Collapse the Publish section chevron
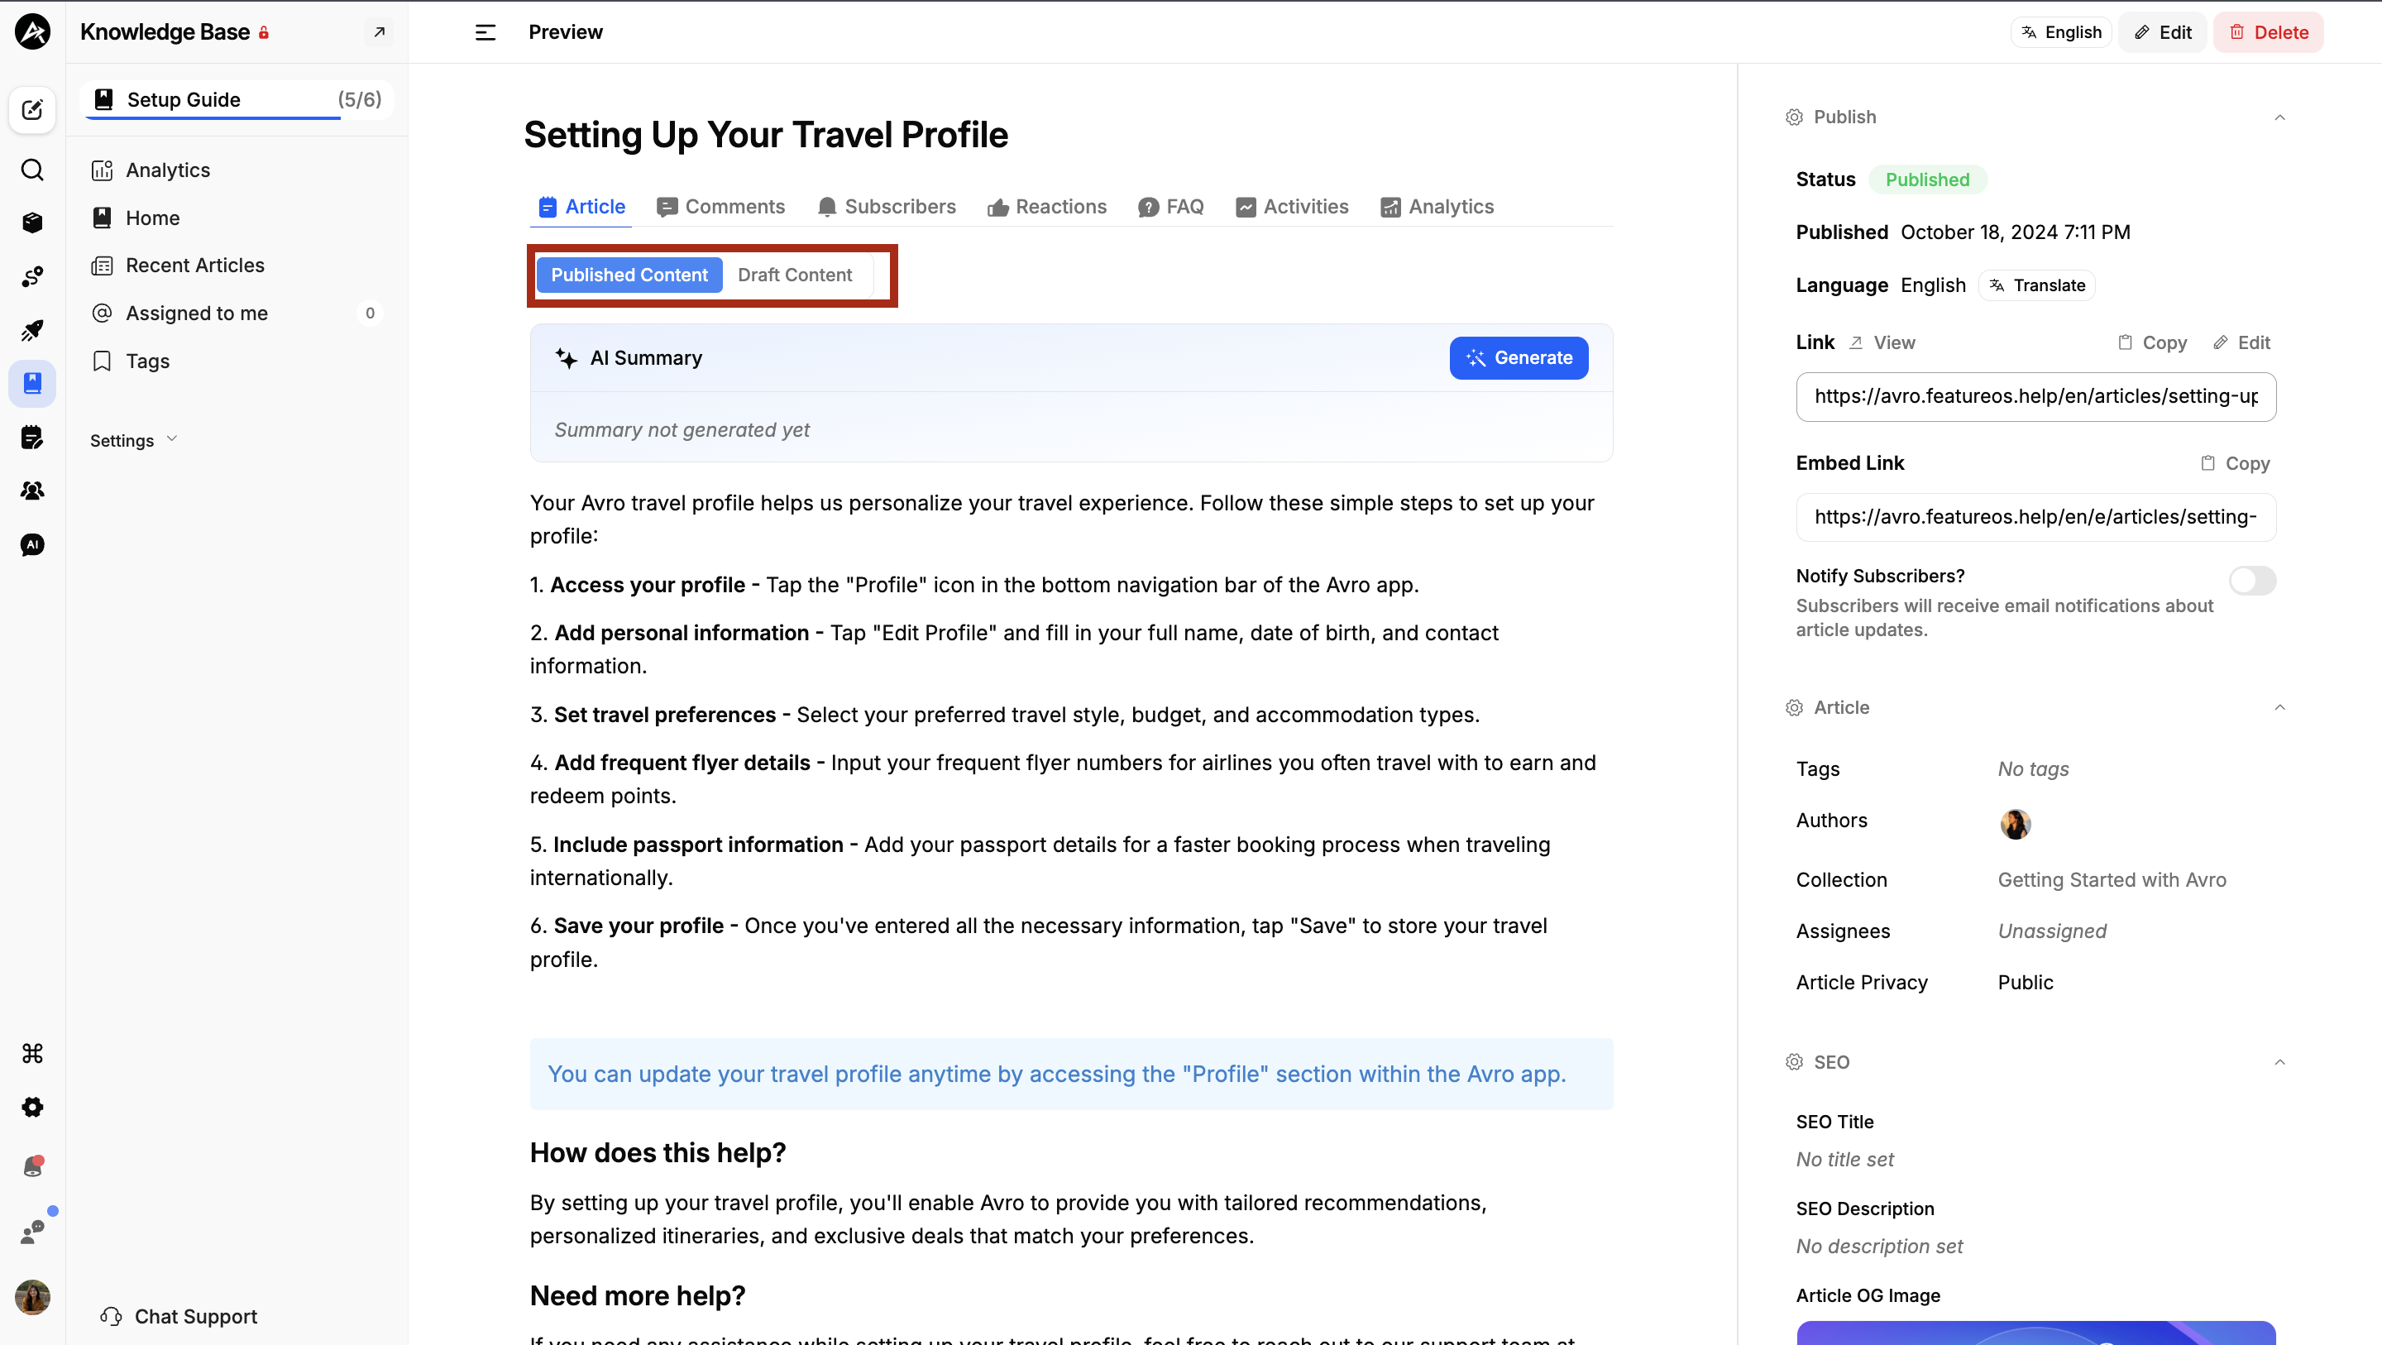 2279,117
